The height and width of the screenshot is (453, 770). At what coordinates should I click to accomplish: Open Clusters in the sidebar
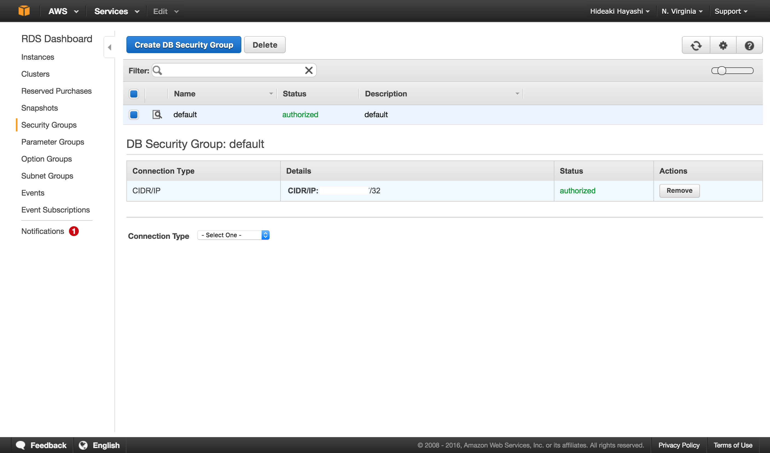(36, 74)
